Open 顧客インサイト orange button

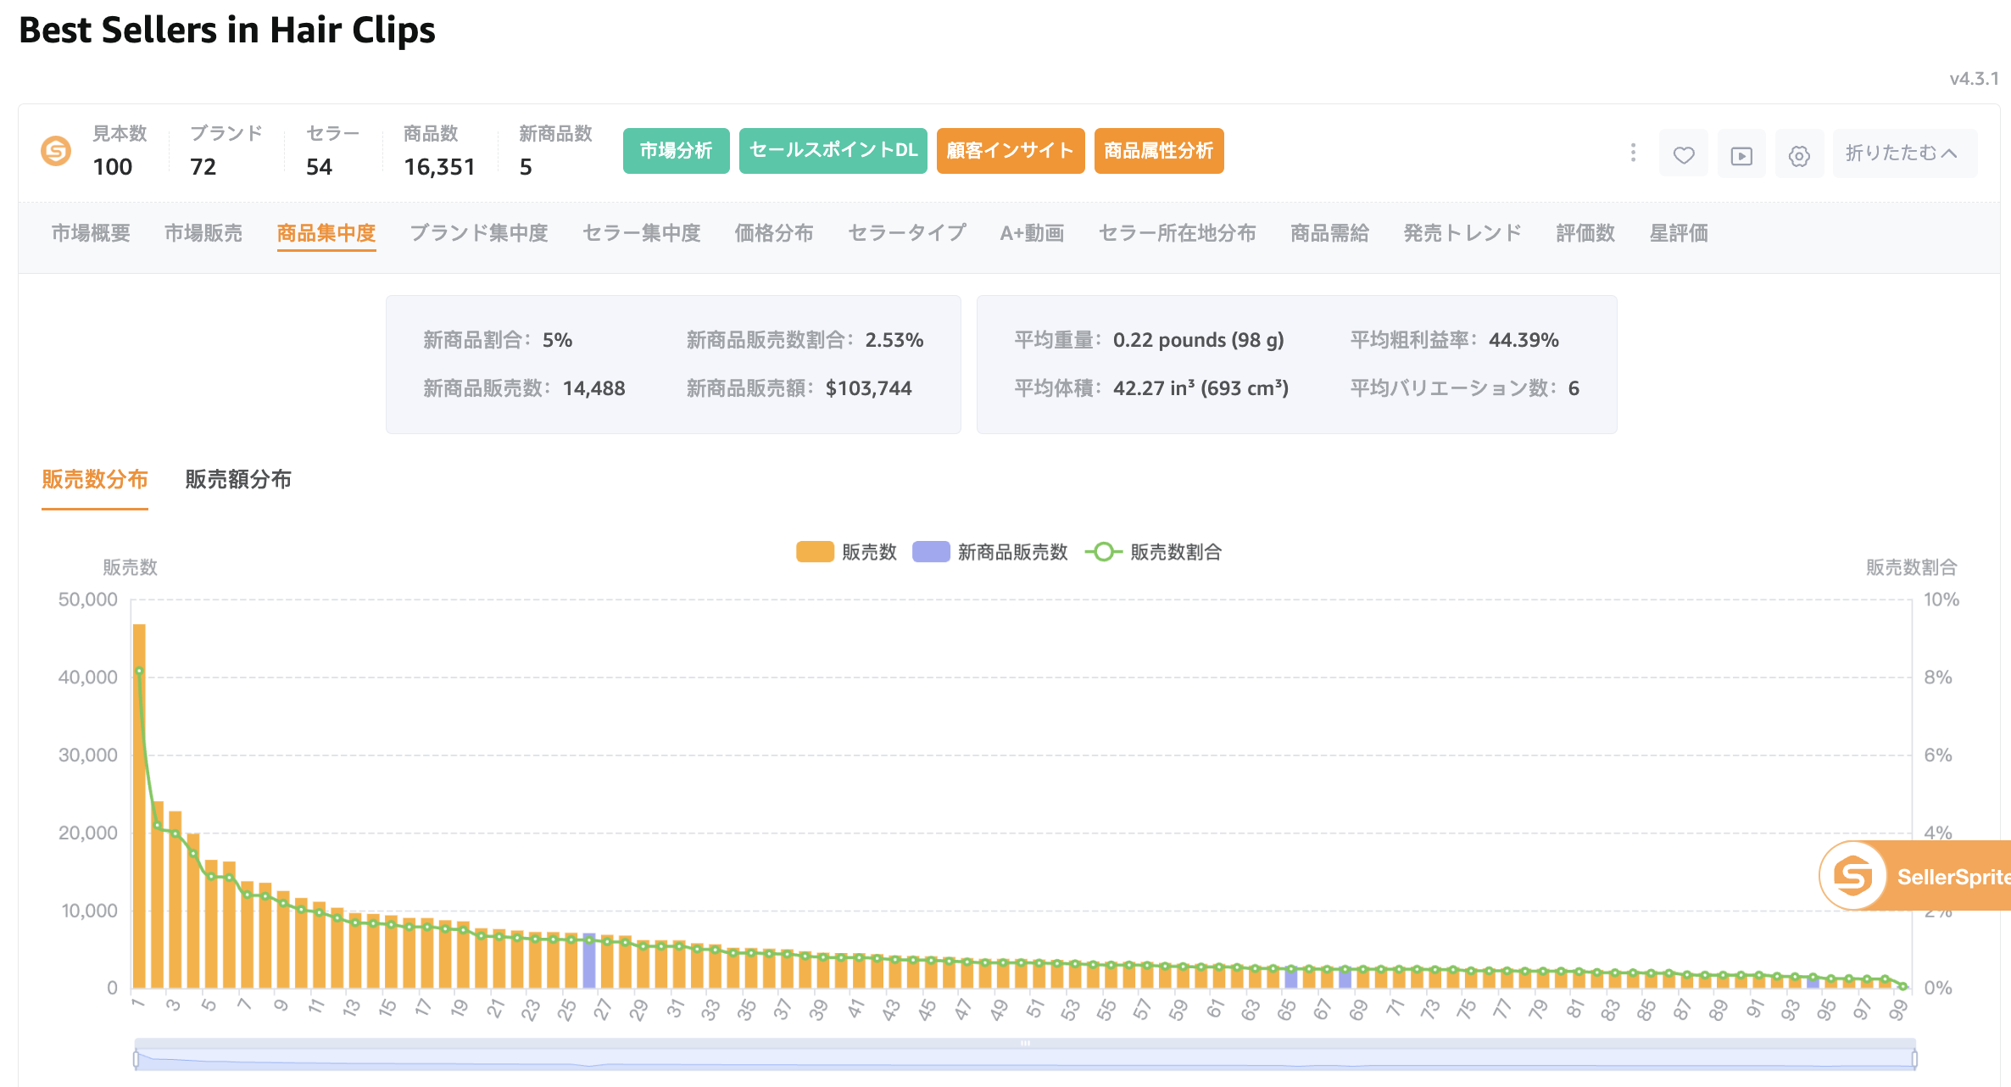[1011, 151]
